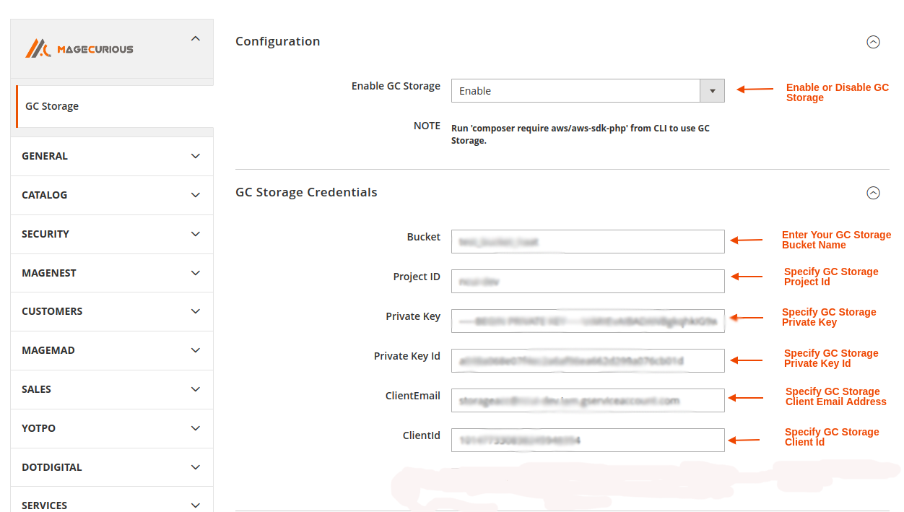Collapse the Configuration section via its chevron icon
904x512 pixels.
(873, 42)
